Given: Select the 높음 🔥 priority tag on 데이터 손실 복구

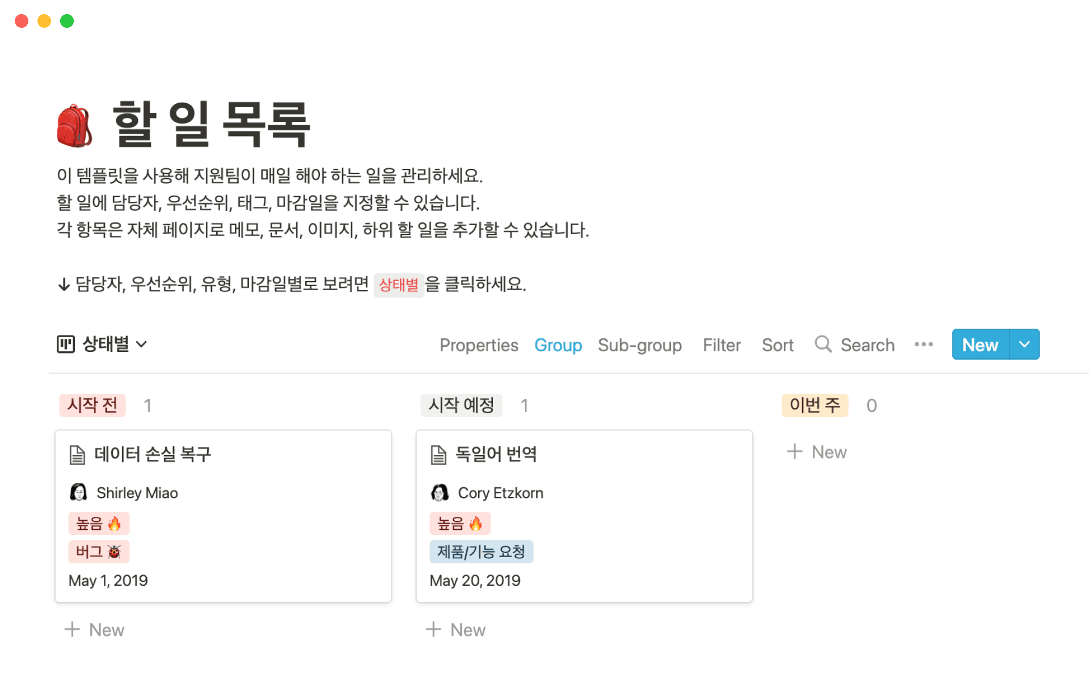Looking at the screenshot, I should click(99, 523).
